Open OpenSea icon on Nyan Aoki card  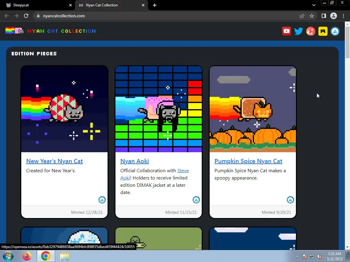point(196,200)
